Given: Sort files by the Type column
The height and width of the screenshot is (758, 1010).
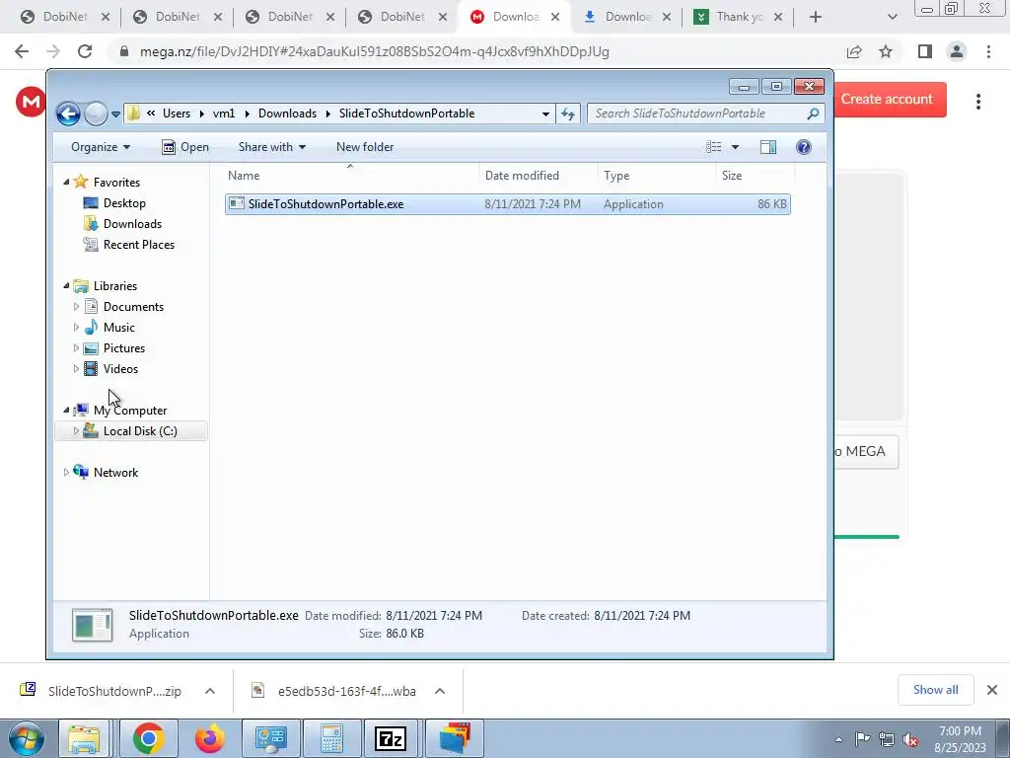Looking at the screenshot, I should pyautogui.click(x=656, y=176).
